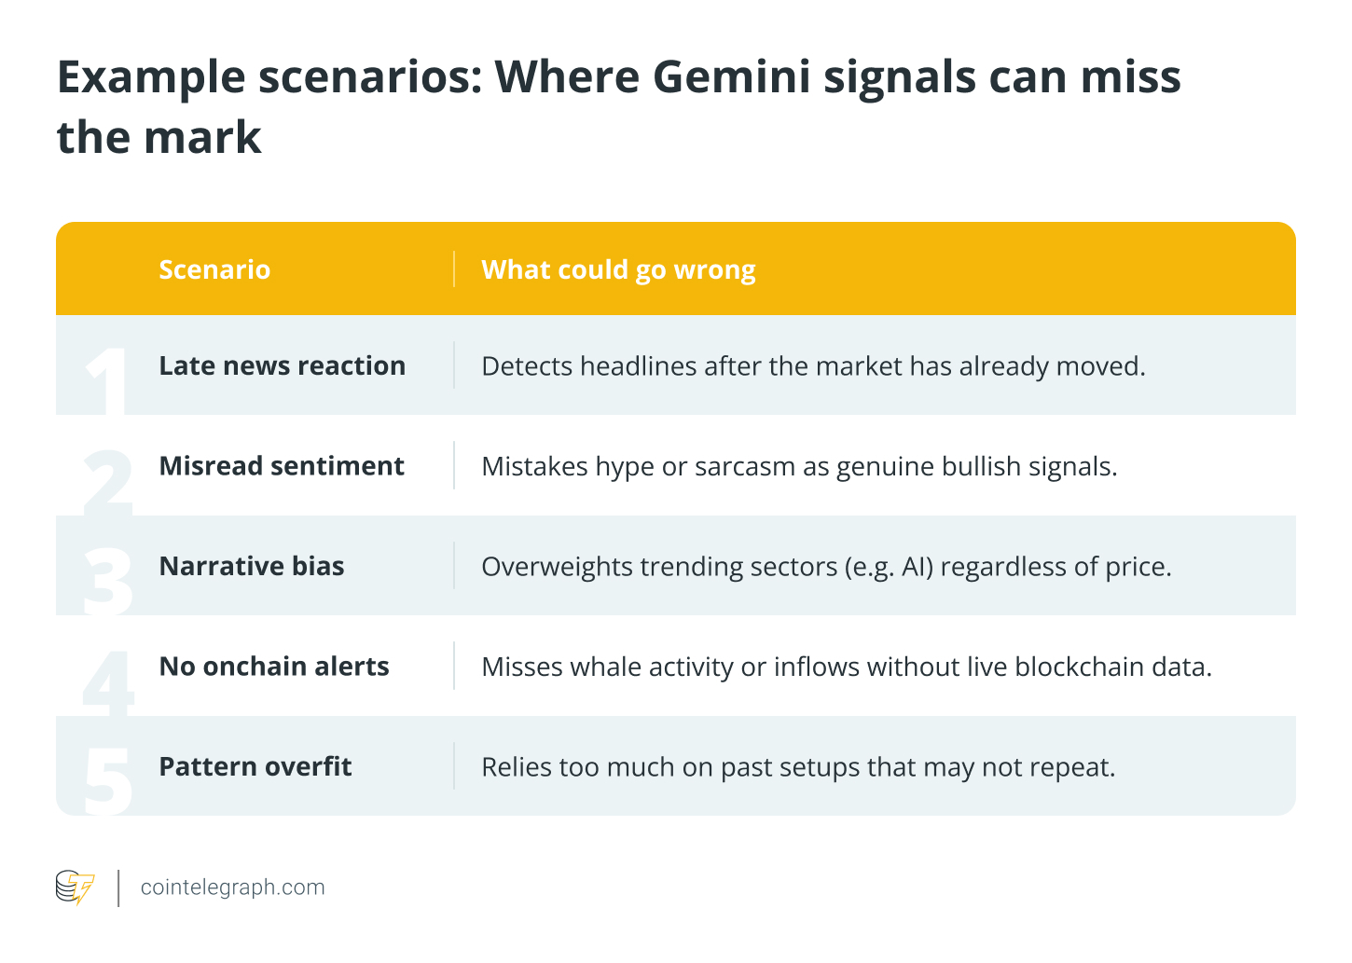
Task: Click the "Detects headlines after the market" description
Action: [x=813, y=366]
